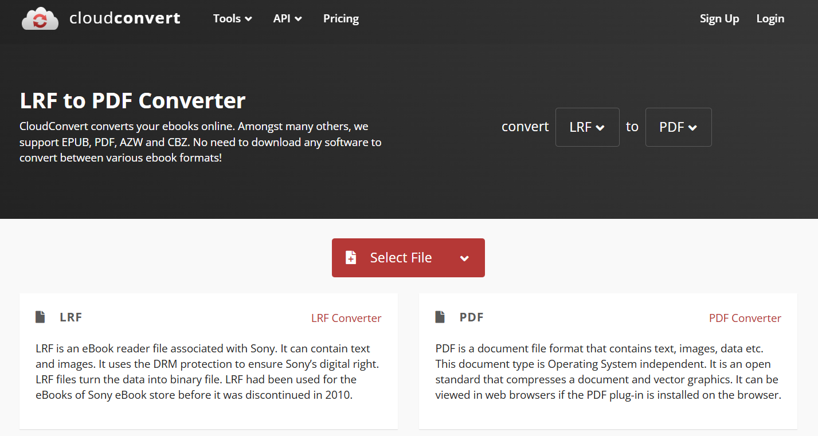Open the PDF Converter link
Screen dimensions: 818x436
(745, 318)
